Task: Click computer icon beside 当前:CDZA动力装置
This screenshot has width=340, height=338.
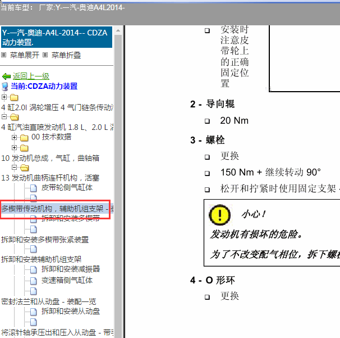Action: (5, 87)
